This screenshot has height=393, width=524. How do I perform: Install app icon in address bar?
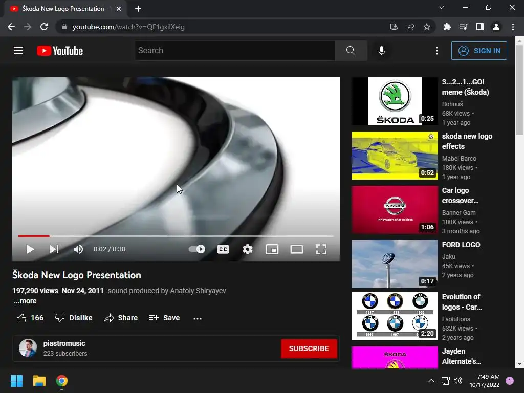(394, 27)
